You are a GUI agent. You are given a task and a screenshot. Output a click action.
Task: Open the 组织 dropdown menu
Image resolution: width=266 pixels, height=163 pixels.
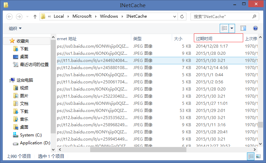click(15, 29)
